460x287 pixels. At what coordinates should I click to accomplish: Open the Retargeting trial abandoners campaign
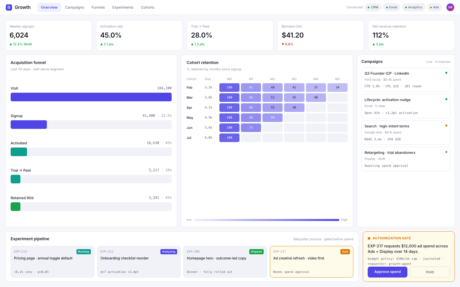pos(406,159)
